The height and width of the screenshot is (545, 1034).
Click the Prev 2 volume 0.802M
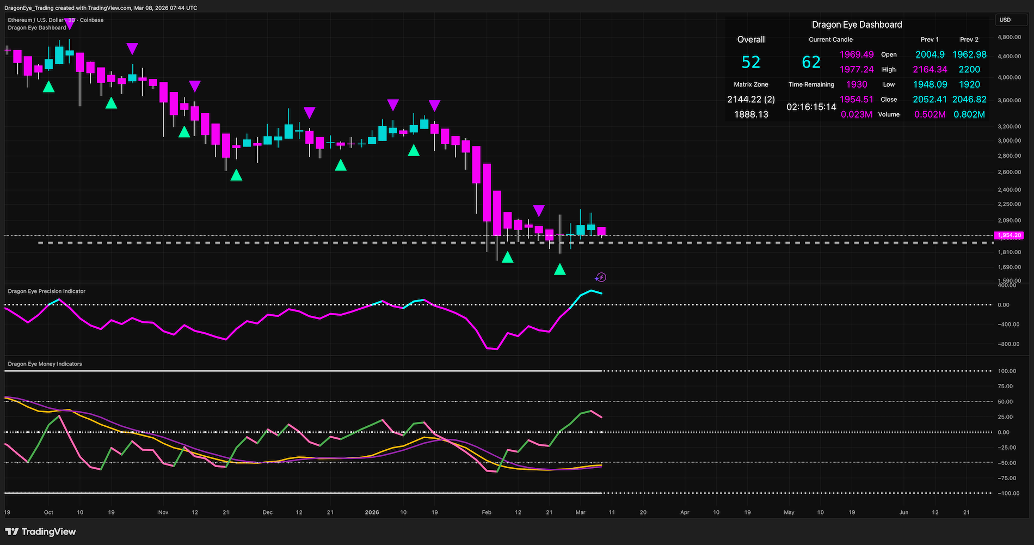(969, 114)
